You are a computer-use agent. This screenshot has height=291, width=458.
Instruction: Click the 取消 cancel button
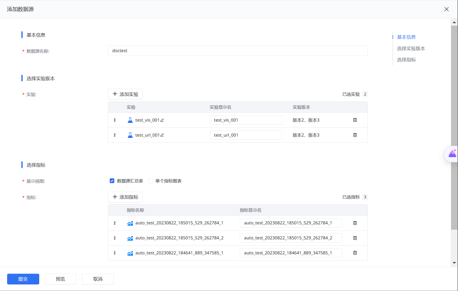coord(98,279)
